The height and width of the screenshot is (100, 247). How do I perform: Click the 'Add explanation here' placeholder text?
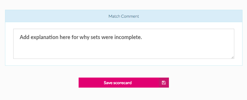coord(81,37)
